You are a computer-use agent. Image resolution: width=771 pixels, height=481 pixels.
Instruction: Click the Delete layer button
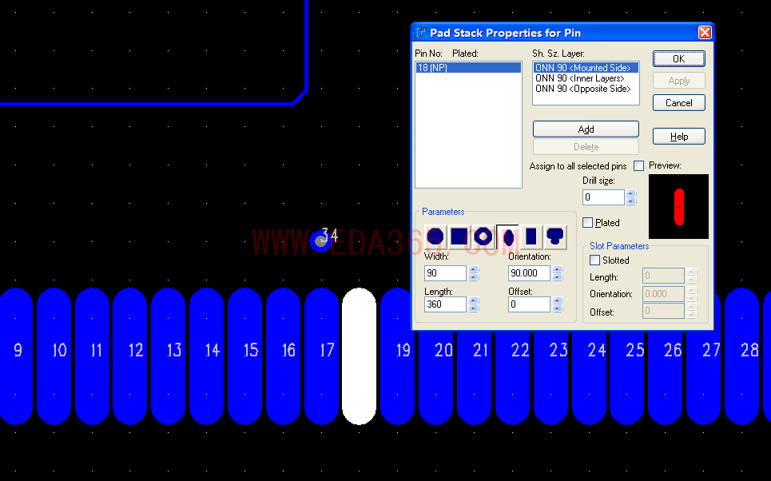(x=586, y=146)
